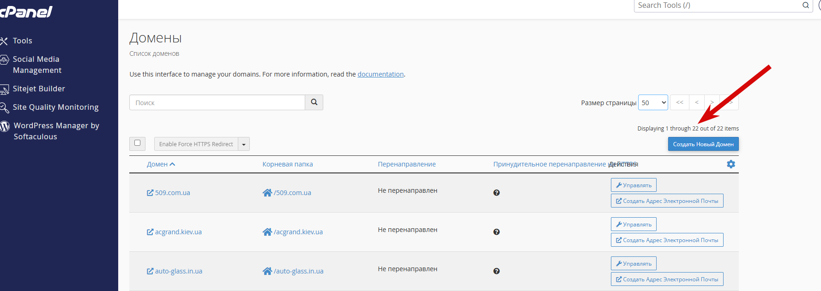Click 'Не перенаправлен' in auto-glass.in.ua row
Image resolution: width=821 pixels, height=291 pixels.
pyautogui.click(x=407, y=269)
